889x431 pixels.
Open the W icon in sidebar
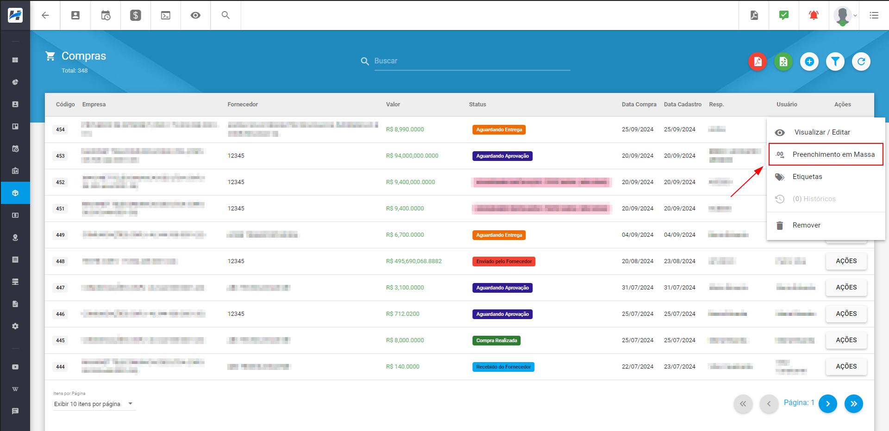15,389
